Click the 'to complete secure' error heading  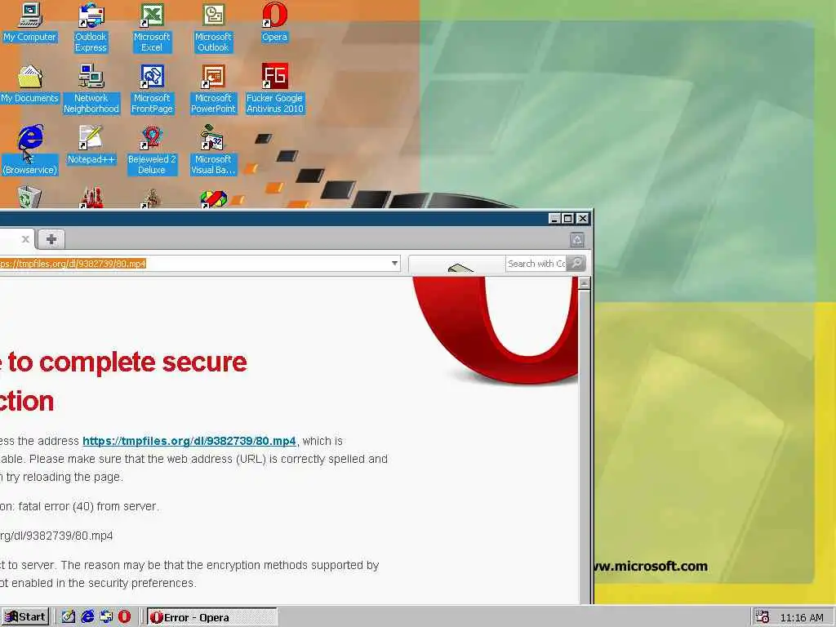(127, 362)
